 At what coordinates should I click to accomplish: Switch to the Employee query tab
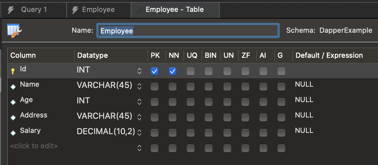click(98, 10)
